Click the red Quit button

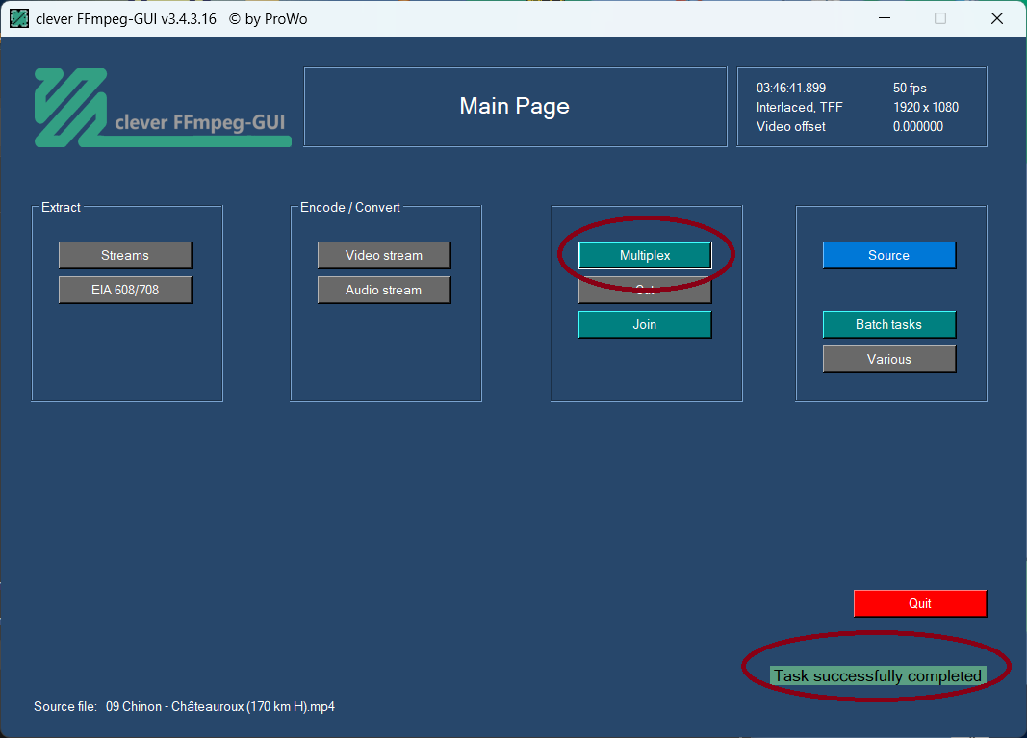[919, 603]
